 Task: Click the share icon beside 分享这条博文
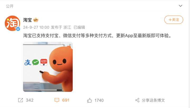pos(137,100)
